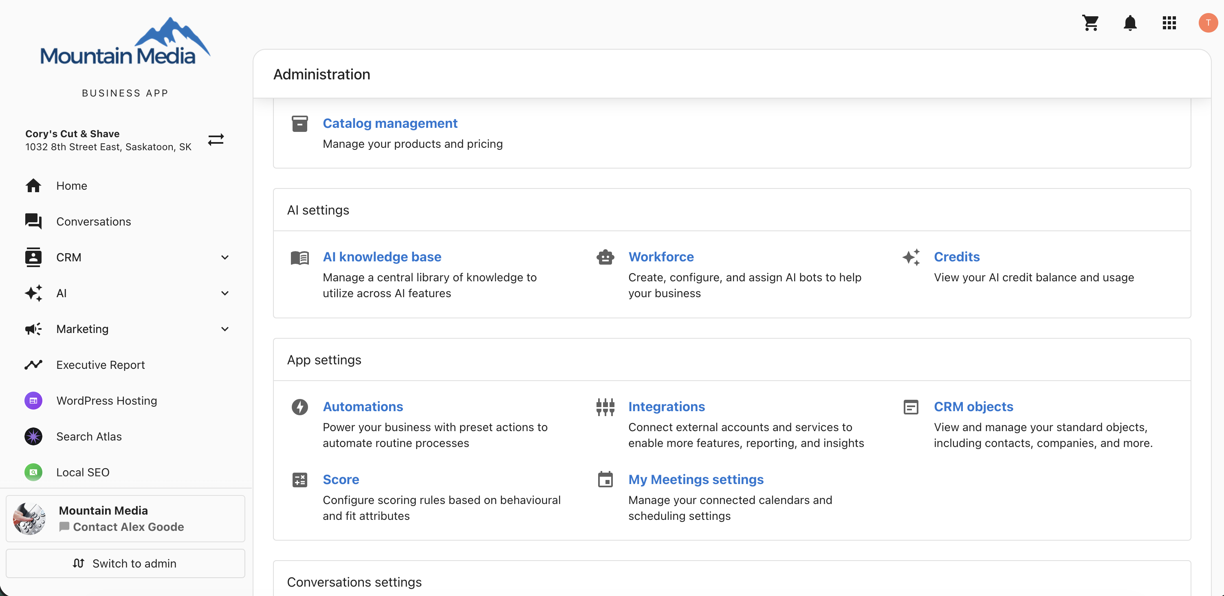Screen dimensions: 1224x596
Task: Click the Credits sparkle icon
Action: [911, 257]
